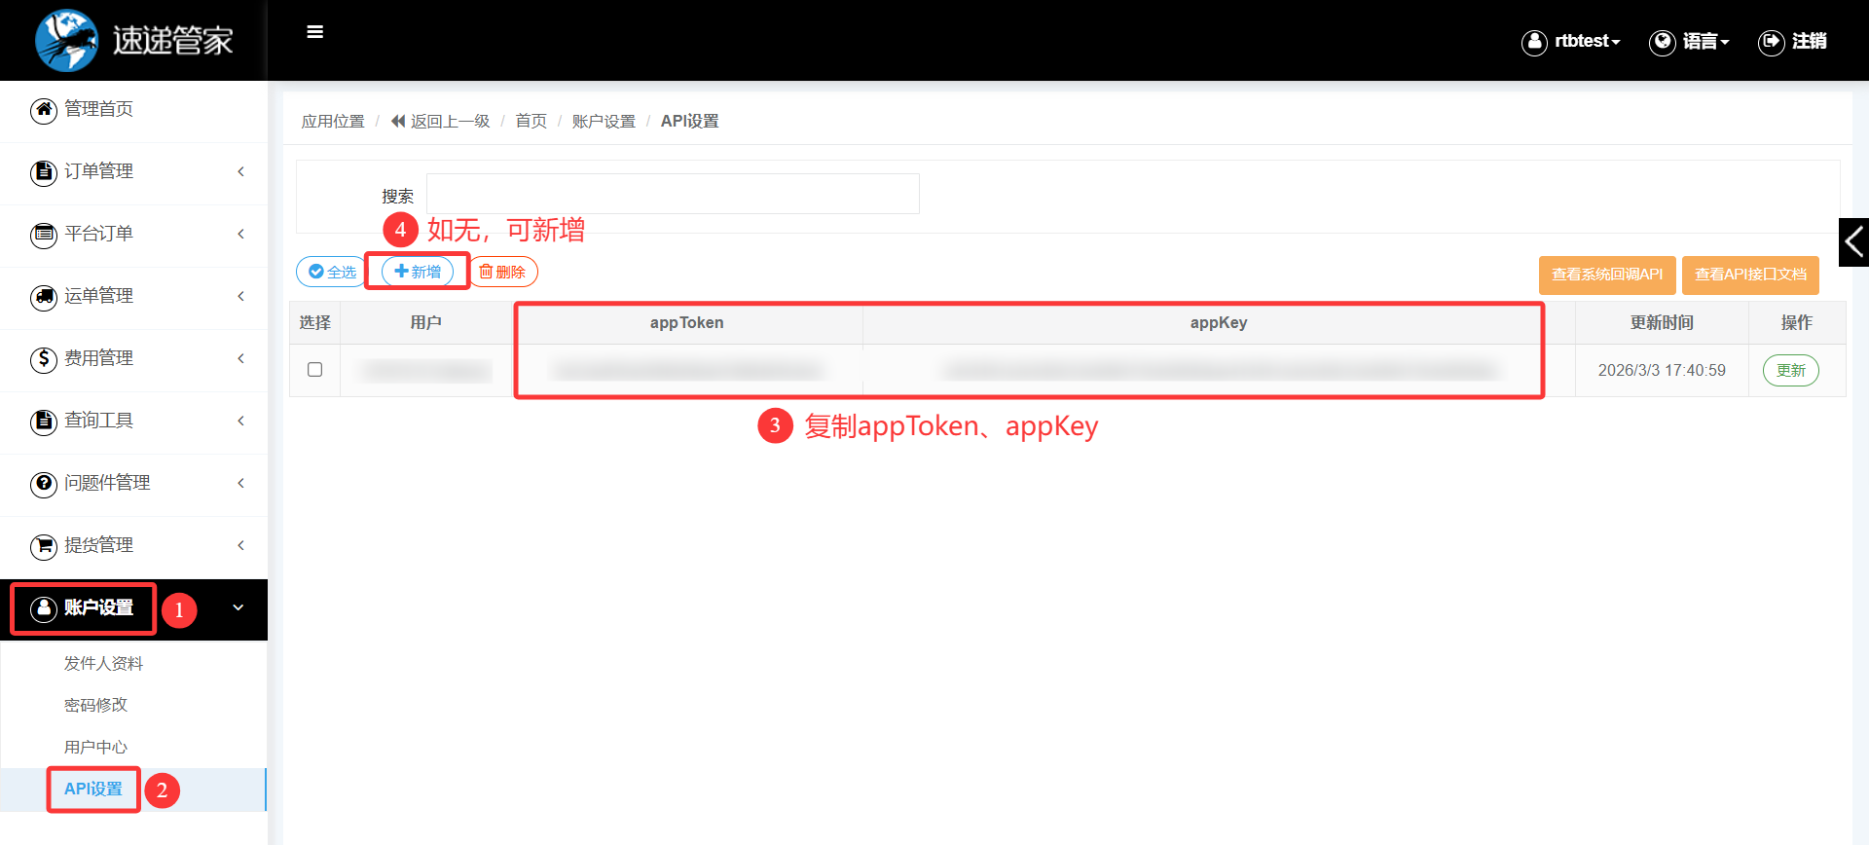Screen dimensions: 1869x845
Task: Tick the checkbox in the API row
Action: [314, 370]
